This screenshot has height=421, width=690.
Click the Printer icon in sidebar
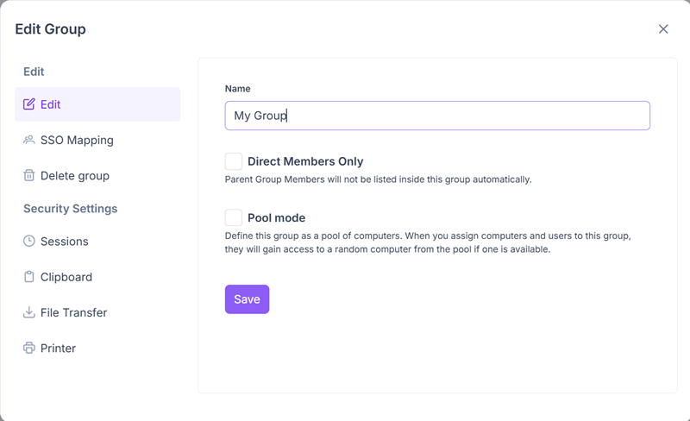[x=28, y=348]
